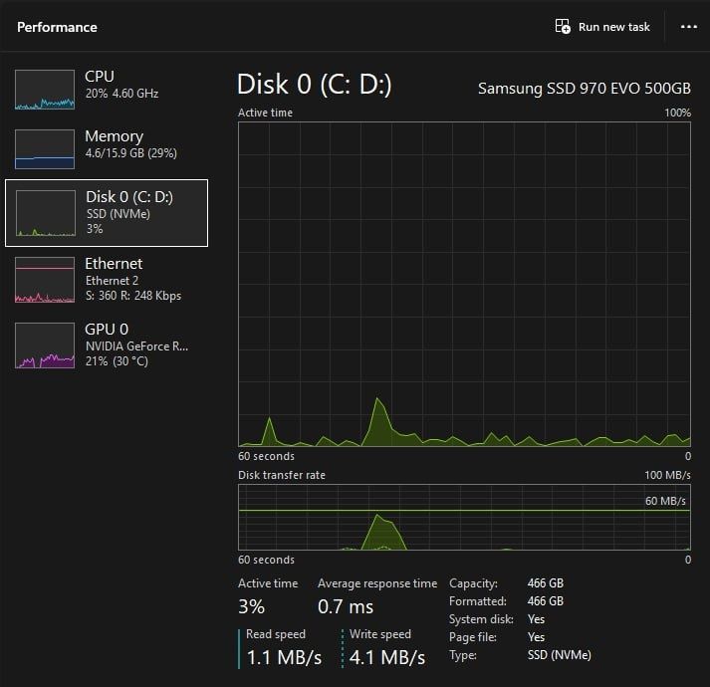The image size is (710, 687).
Task: Click the Write speed label
Action: pos(380,634)
